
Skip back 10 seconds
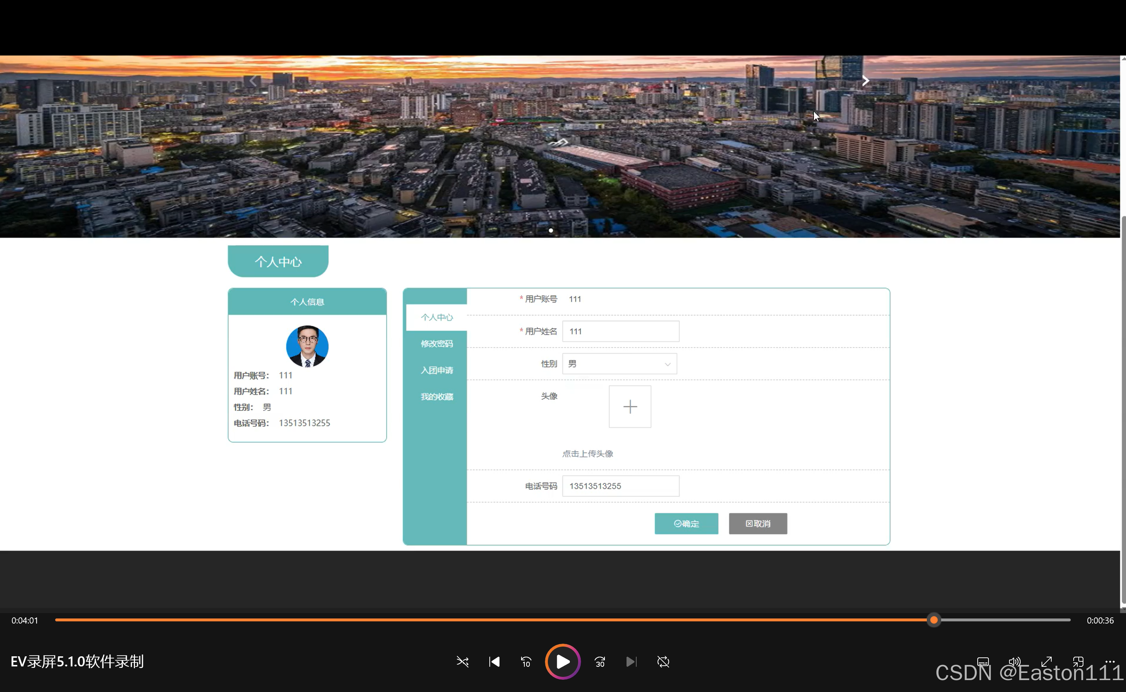[x=526, y=662]
